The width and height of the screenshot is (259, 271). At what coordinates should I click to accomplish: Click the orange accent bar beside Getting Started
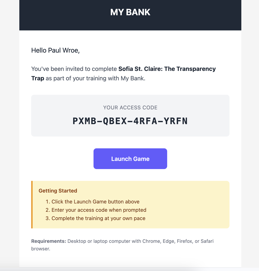32,204
